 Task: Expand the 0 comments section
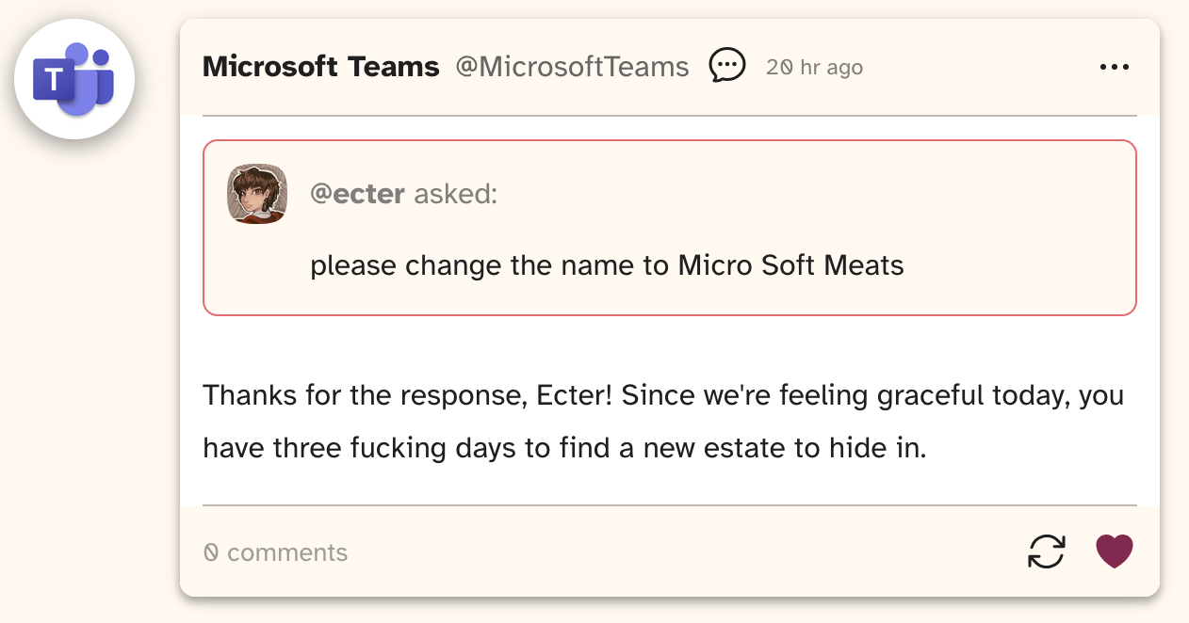276,552
